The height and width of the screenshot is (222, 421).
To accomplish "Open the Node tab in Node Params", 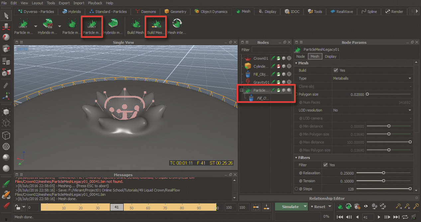I will 300,56.
